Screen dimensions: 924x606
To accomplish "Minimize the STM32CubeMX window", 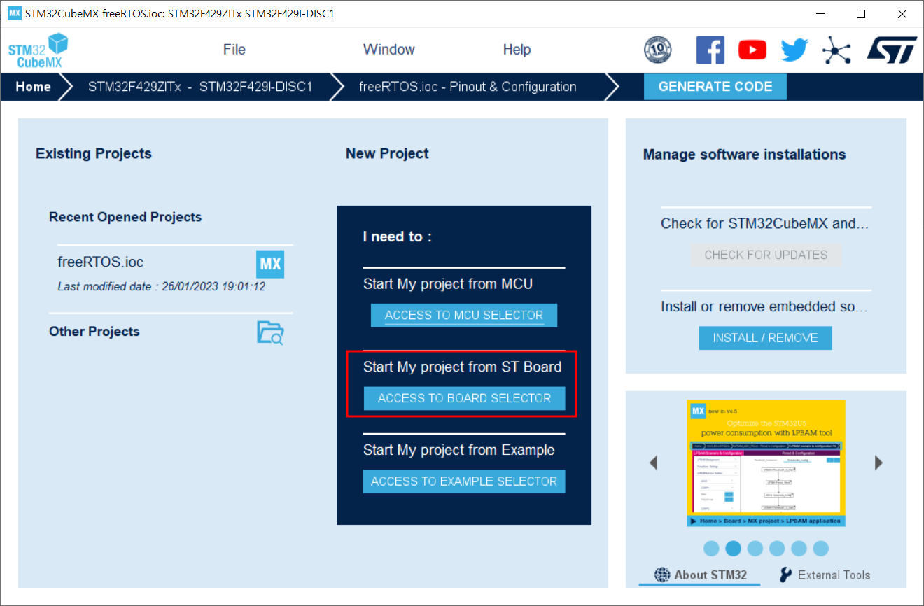I will (x=821, y=14).
